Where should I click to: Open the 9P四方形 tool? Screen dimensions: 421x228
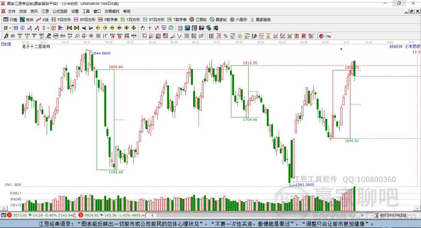pyautogui.click(x=84, y=20)
